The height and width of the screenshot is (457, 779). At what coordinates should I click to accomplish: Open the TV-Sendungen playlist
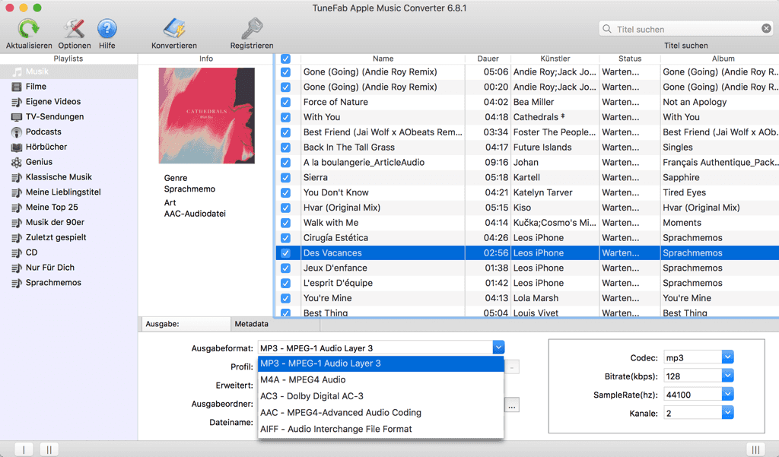click(68, 117)
